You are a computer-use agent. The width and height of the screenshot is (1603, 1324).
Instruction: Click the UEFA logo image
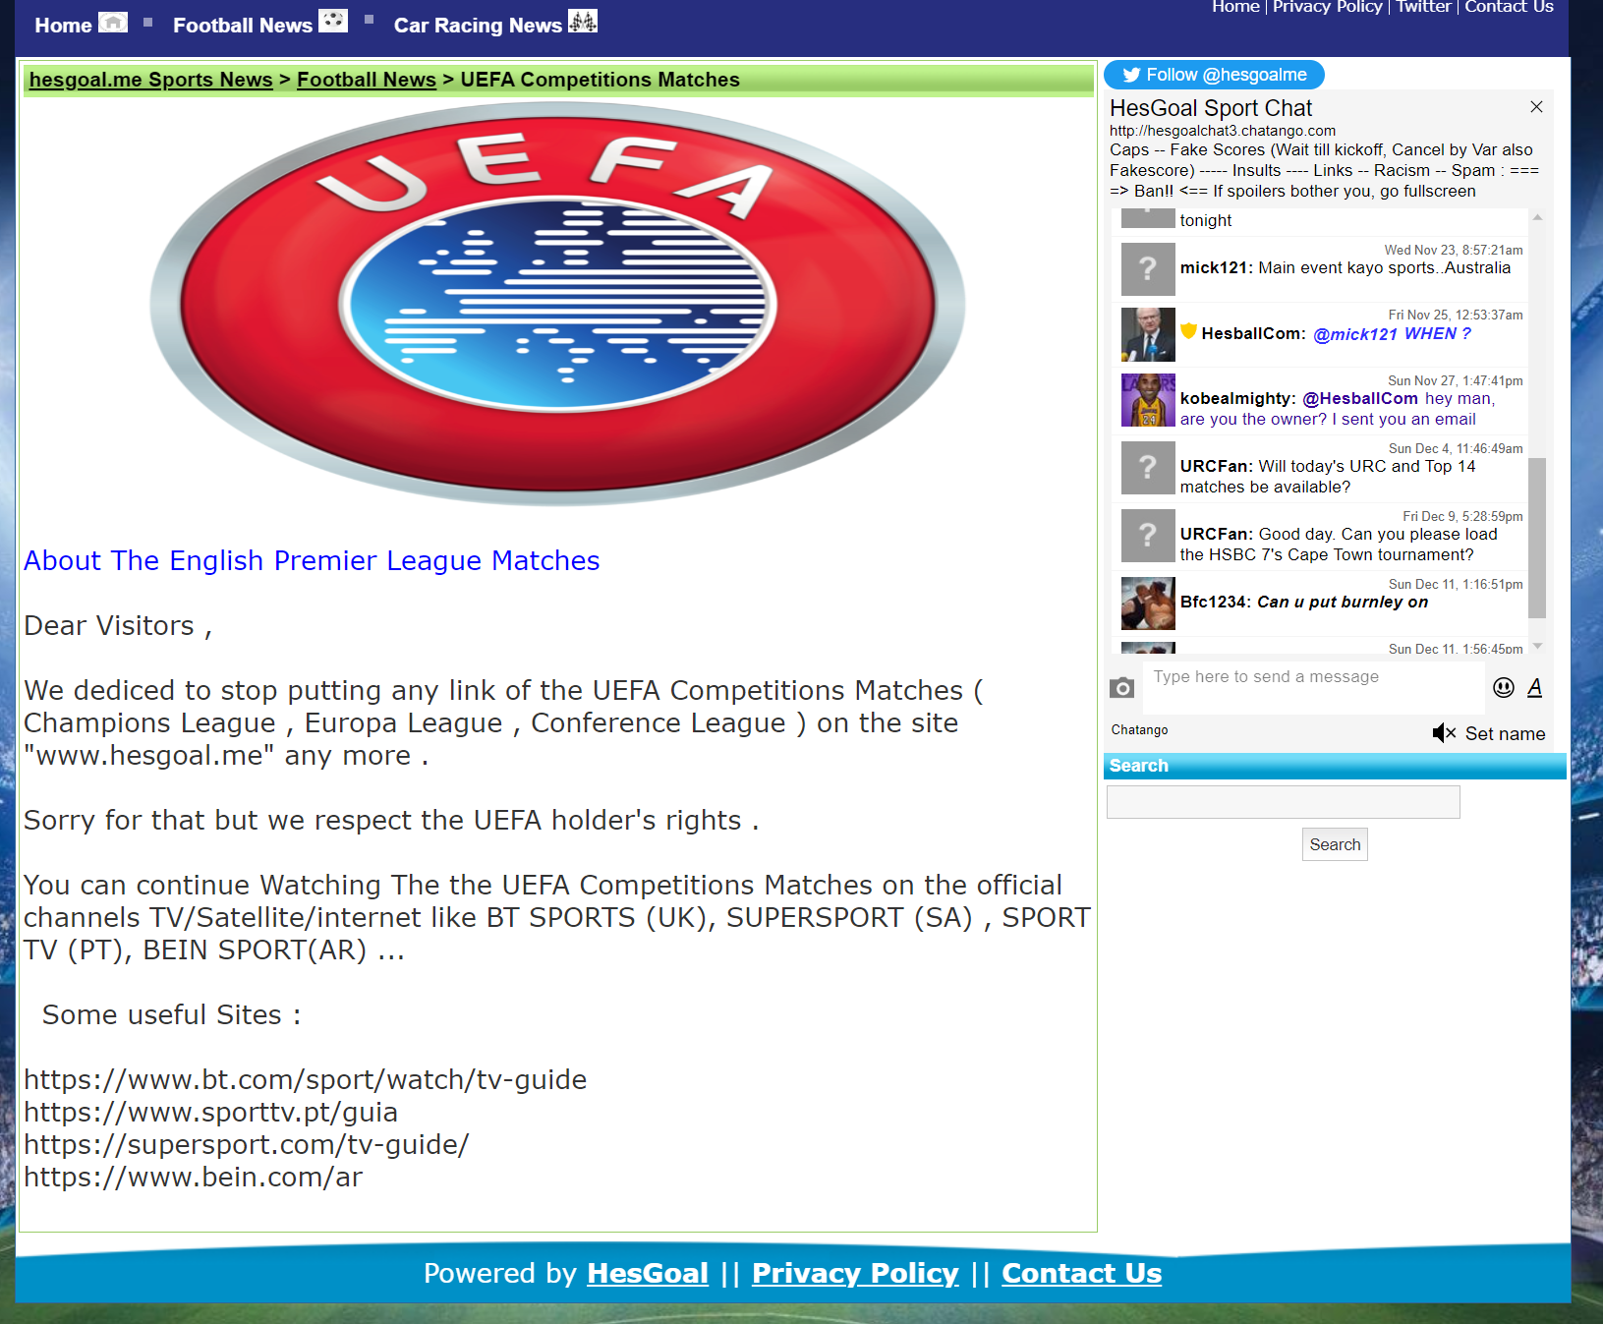pyautogui.click(x=557, y=304)
